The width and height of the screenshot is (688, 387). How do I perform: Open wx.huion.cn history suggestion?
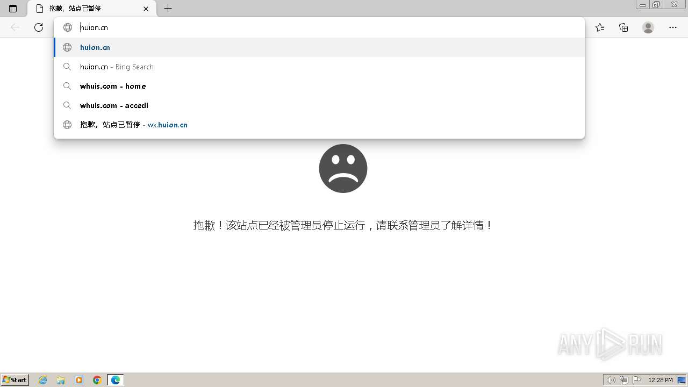[x=319, y=125]
